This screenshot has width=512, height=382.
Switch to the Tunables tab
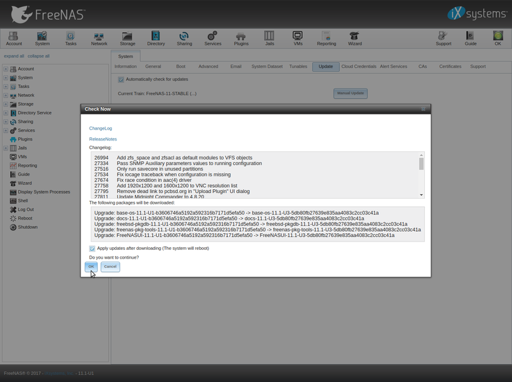(x=298, y=66)
